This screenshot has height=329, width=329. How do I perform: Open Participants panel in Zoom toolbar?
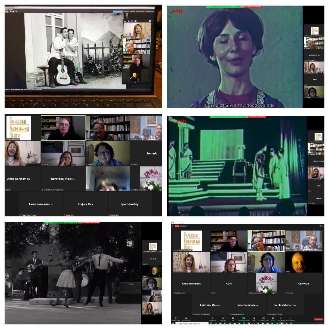(223, 318)
